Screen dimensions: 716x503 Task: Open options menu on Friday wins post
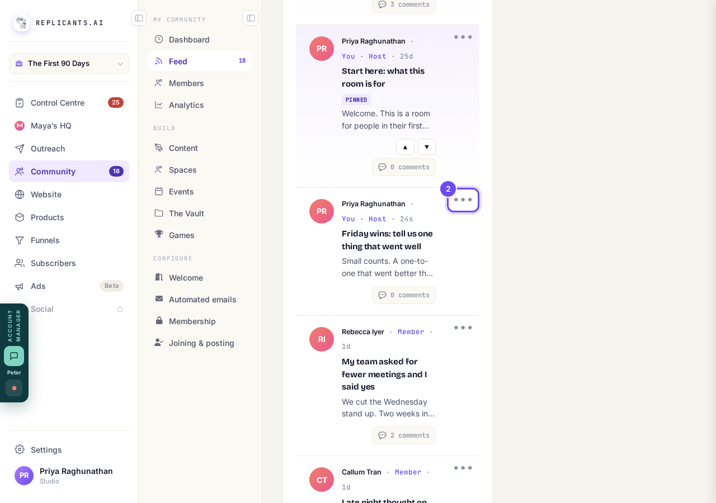coord(463,200)
